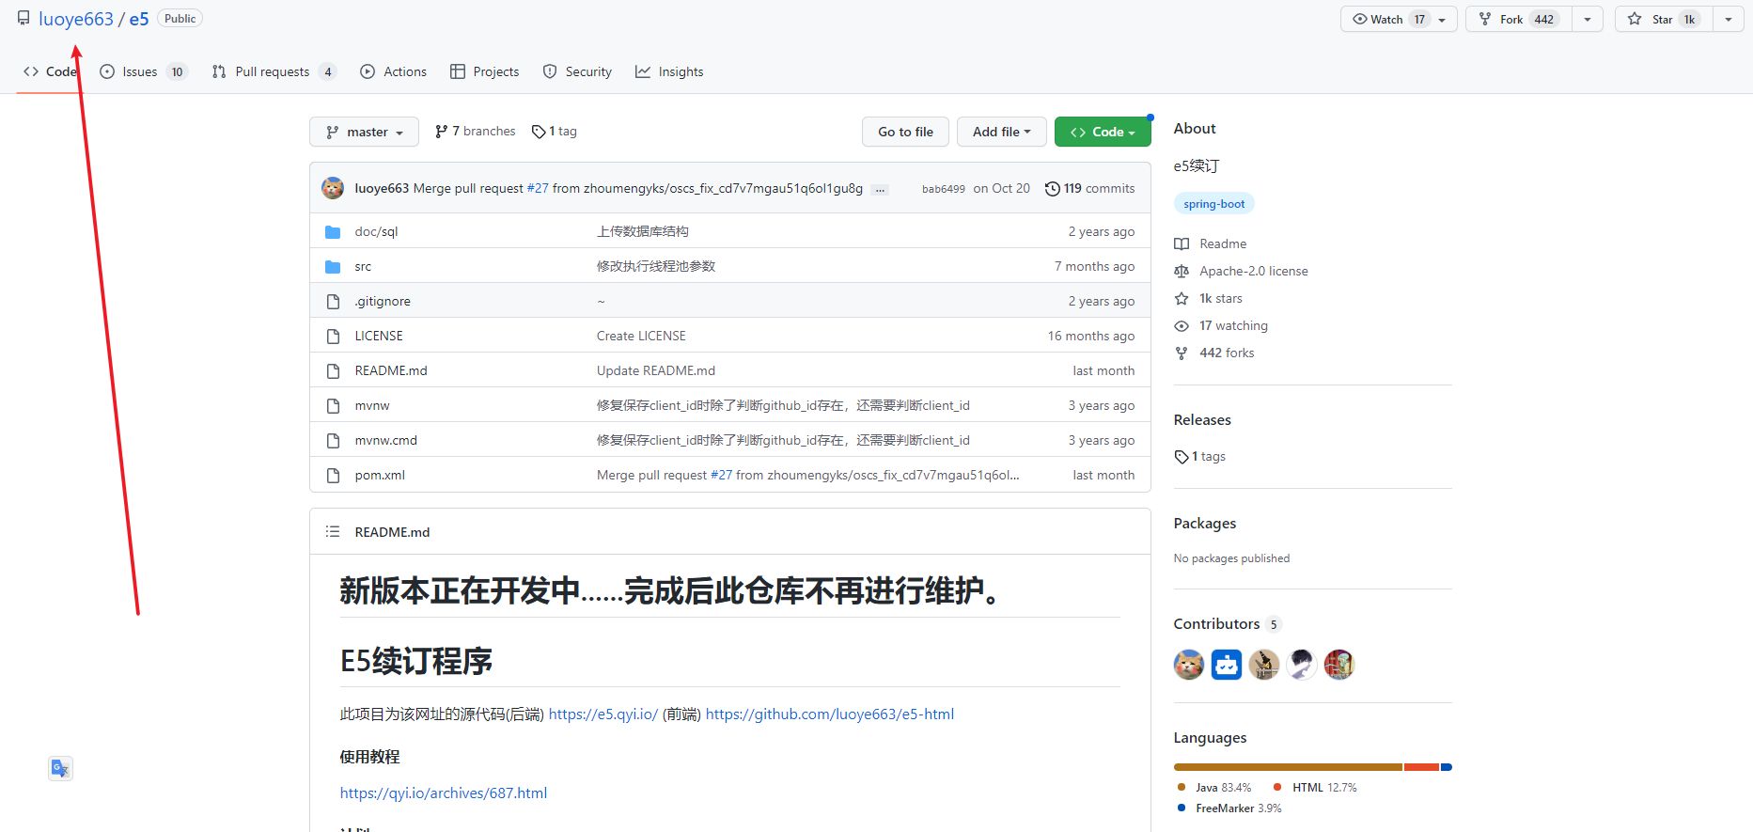1753x832 pixels.
Task: Open the Issues tab
Action: click(x=144, y=71)
